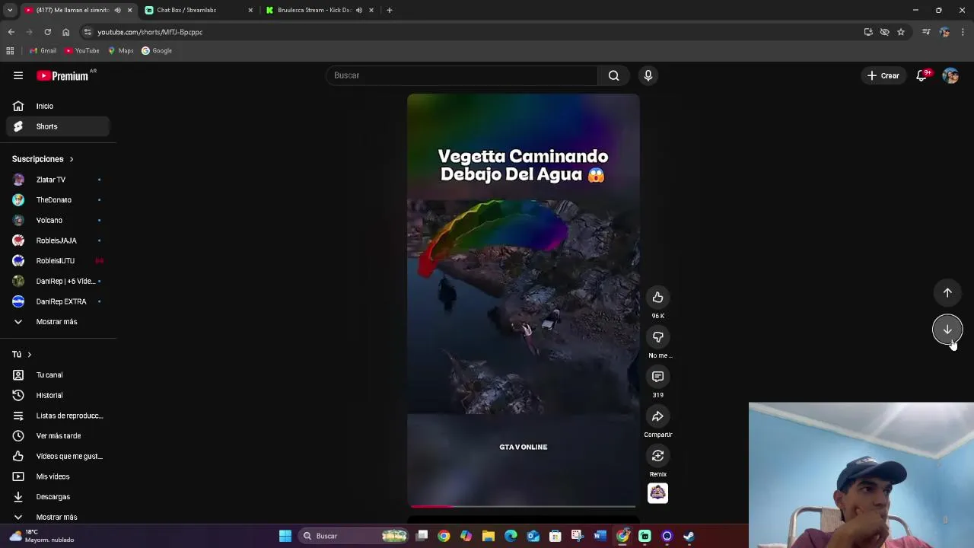Pause the Vegetta short video
Image resolution: width=974 pixels, height=548 pixels.
tap(523, 301)
